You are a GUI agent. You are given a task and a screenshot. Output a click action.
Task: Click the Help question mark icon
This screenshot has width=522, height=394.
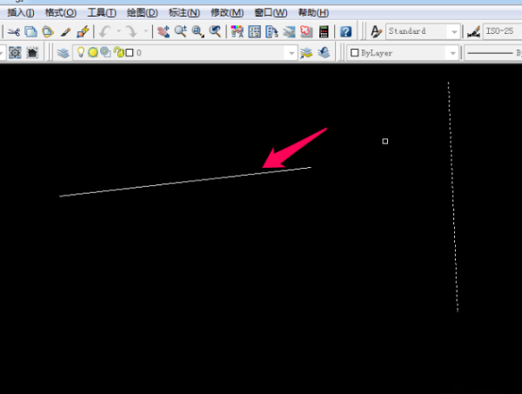pos(346,32)
